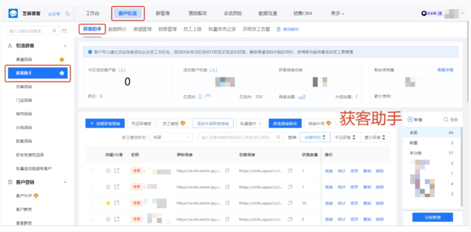Click the 添加外部获客链接 button

point(213,123)
